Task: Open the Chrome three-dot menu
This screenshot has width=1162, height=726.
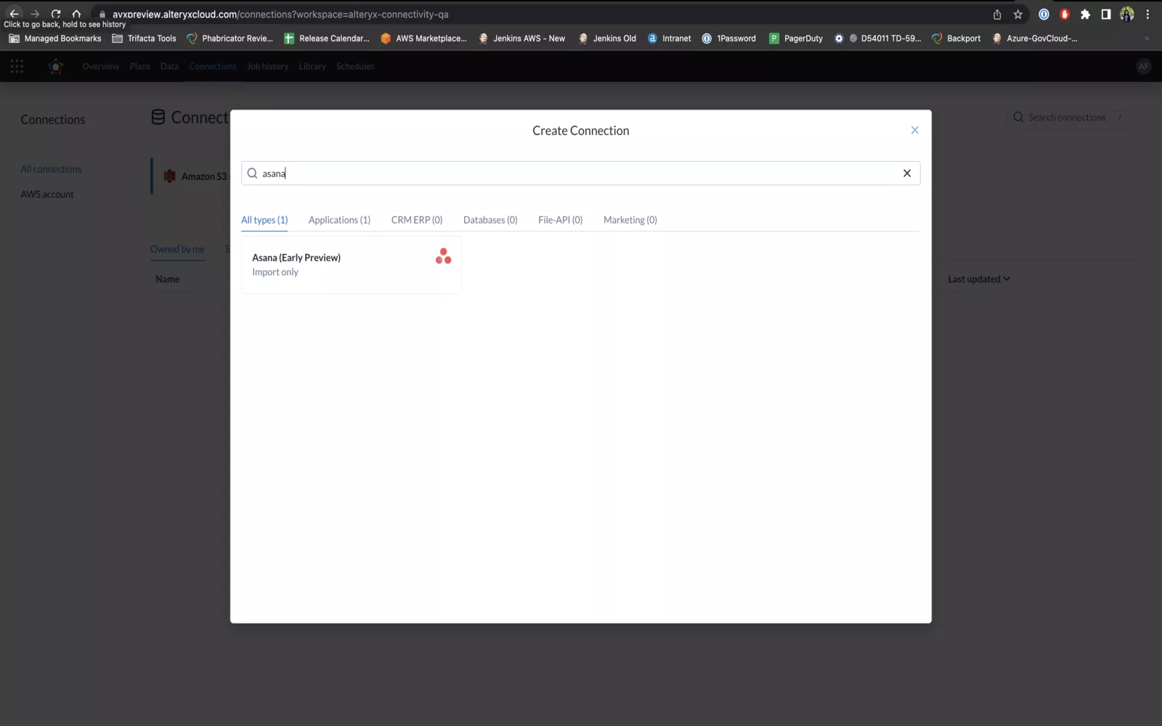Action: pyautogui.click(x=1147, y=15)
